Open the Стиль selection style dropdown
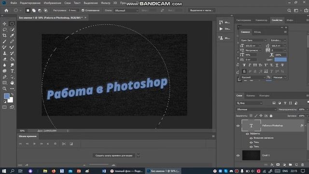Screen dimensions: 309x174 [x=126, y=11]
